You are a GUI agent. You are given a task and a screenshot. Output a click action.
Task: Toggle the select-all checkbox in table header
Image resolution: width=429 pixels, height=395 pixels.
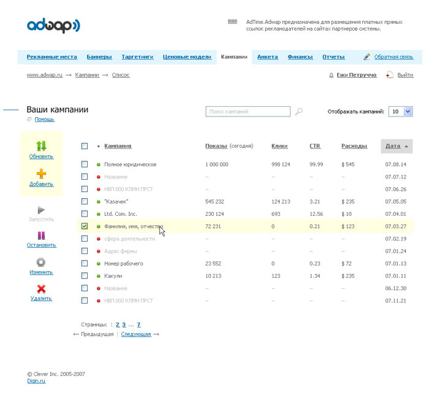pos(85,146)
